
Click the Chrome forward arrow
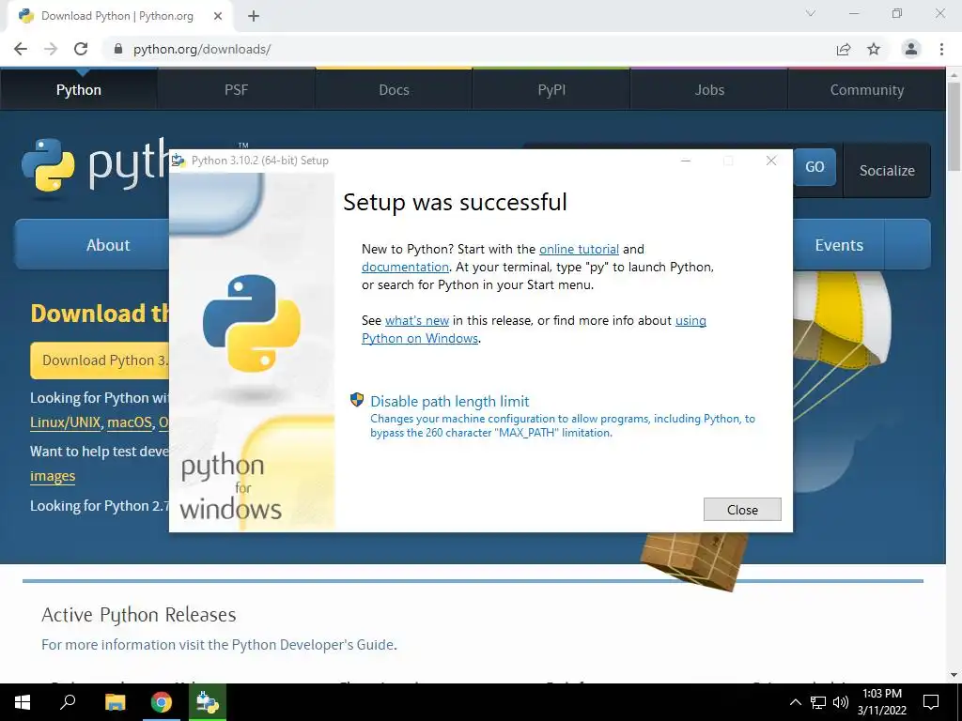tap(51, 49)
